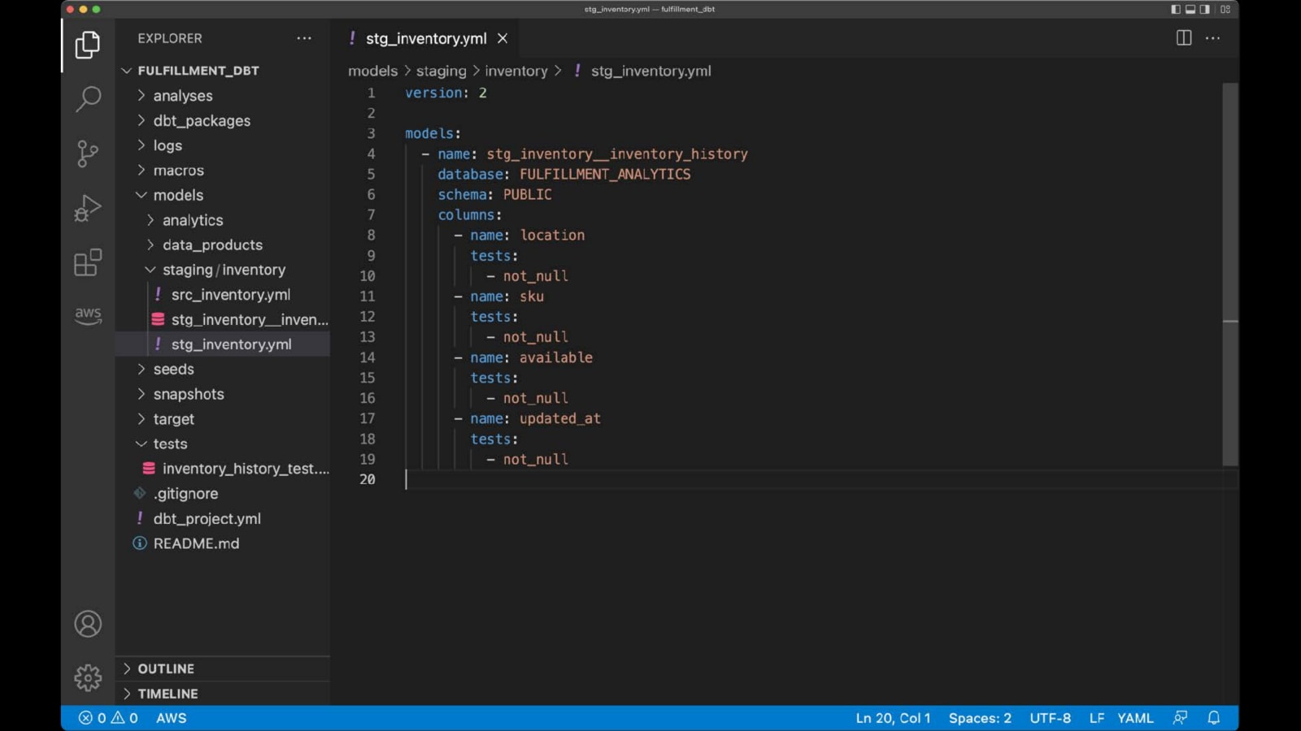Open the Manage gear settings
The width and height of the screenshot is (1301, 731).
pos(88,677)
